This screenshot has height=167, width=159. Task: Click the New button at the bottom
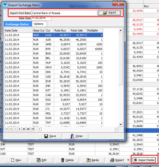(16, 160)
